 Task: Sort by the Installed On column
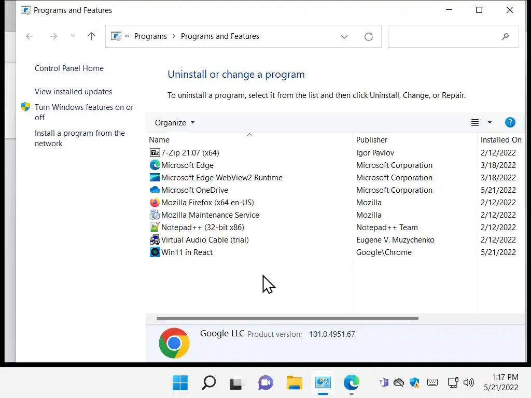click(501, 140)
